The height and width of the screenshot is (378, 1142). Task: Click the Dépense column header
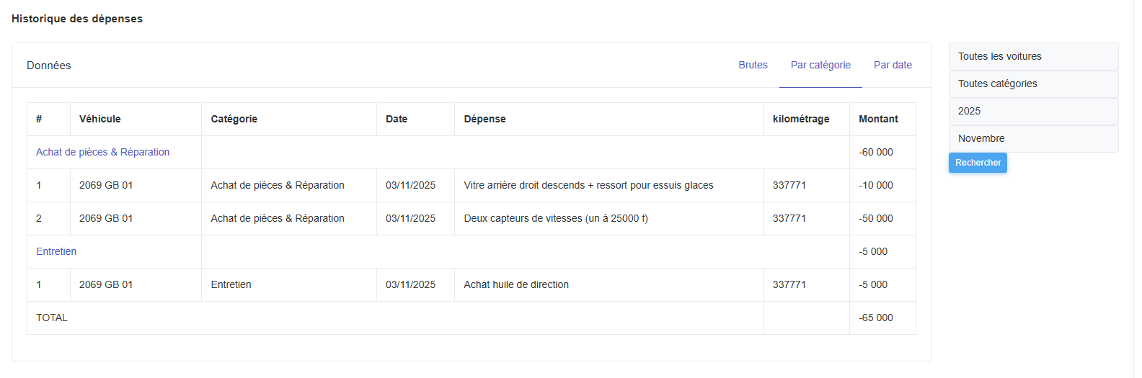(485, 119)
